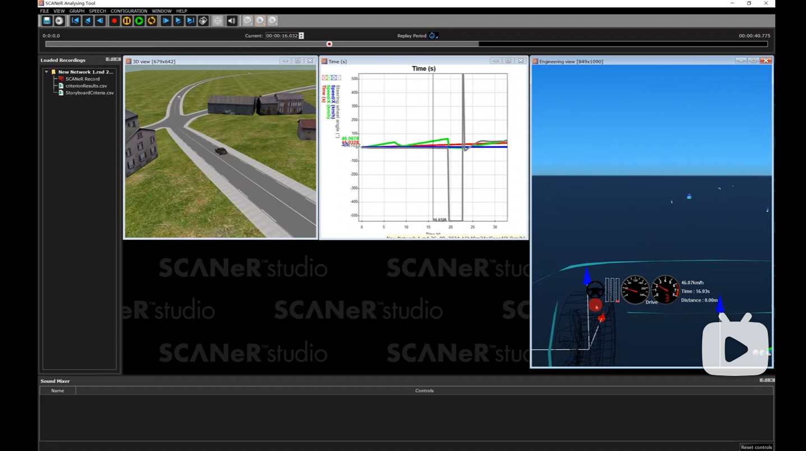Open the CONFIGURATION menu
The image size is (806, 451).
pos(128,11)
